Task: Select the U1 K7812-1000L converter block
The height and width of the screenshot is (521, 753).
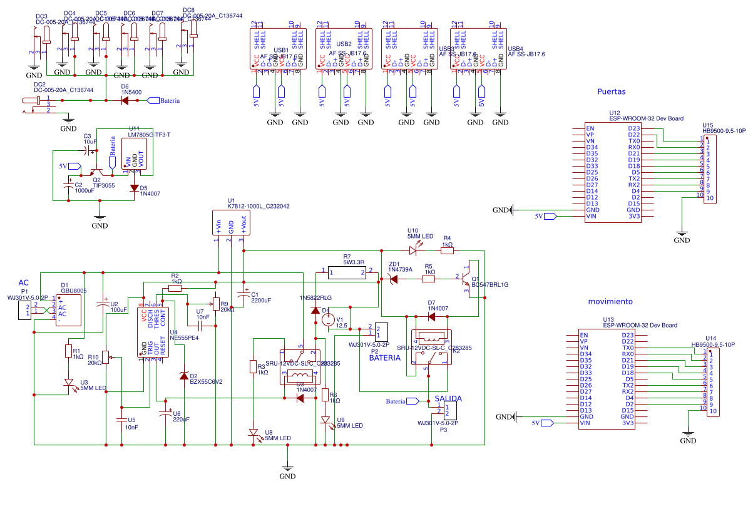Action: point(231,223)
